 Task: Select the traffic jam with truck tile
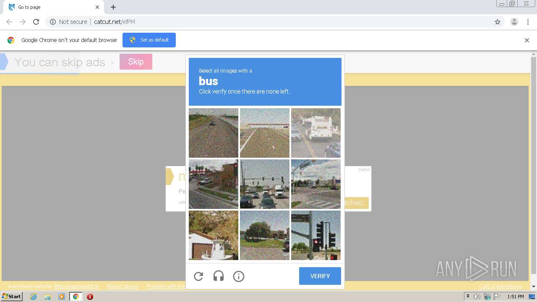point(265,184)
